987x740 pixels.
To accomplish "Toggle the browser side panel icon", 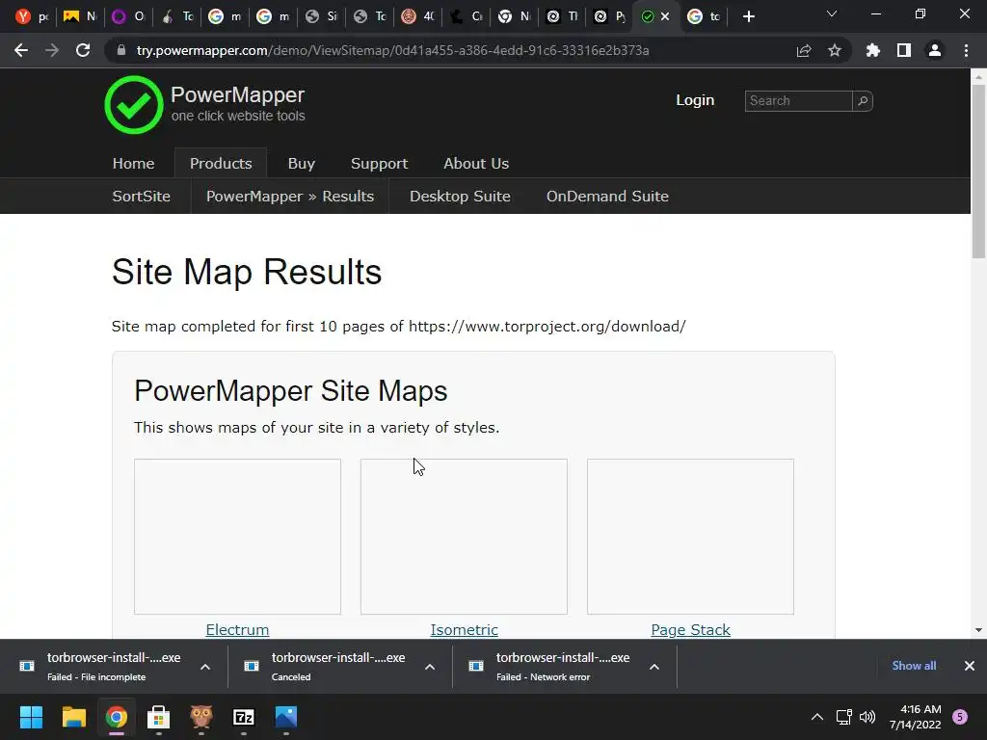I will click(904, 50).
